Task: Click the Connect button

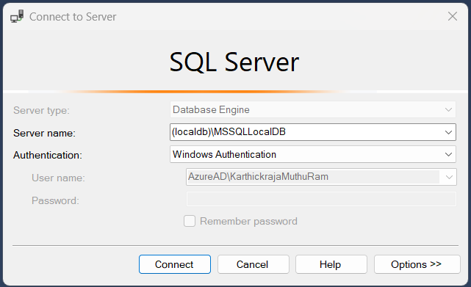Action: pos(175,264)
